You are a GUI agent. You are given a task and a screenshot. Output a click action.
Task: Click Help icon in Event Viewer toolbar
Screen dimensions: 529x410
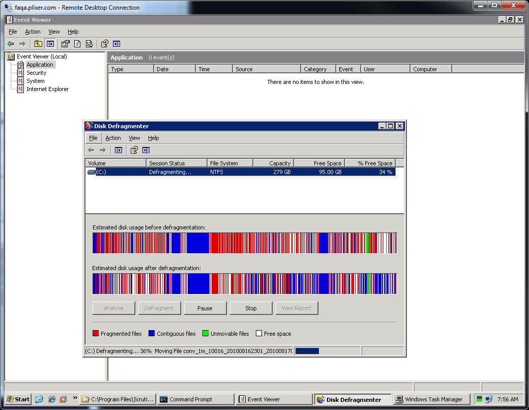(x=105, y=44)
